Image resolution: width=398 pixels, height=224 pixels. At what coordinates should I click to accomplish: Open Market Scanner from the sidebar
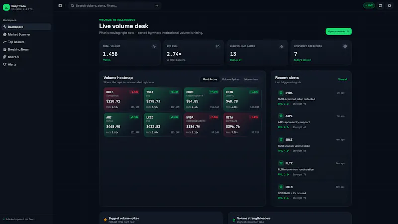pos(26,34)
